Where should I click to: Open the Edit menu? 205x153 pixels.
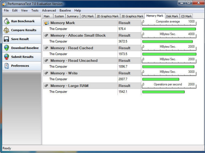pos(15,11)
